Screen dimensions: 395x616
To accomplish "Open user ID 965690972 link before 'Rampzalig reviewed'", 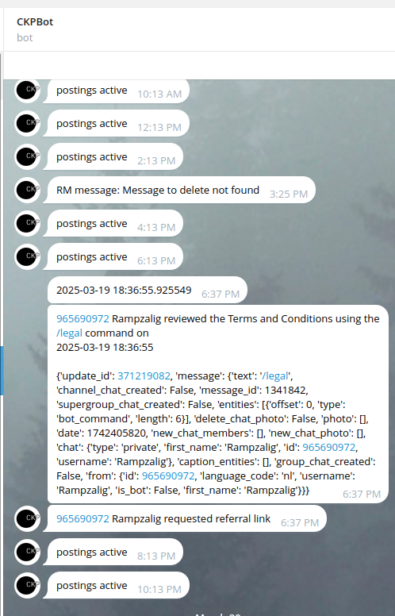I will pos(82,318).
